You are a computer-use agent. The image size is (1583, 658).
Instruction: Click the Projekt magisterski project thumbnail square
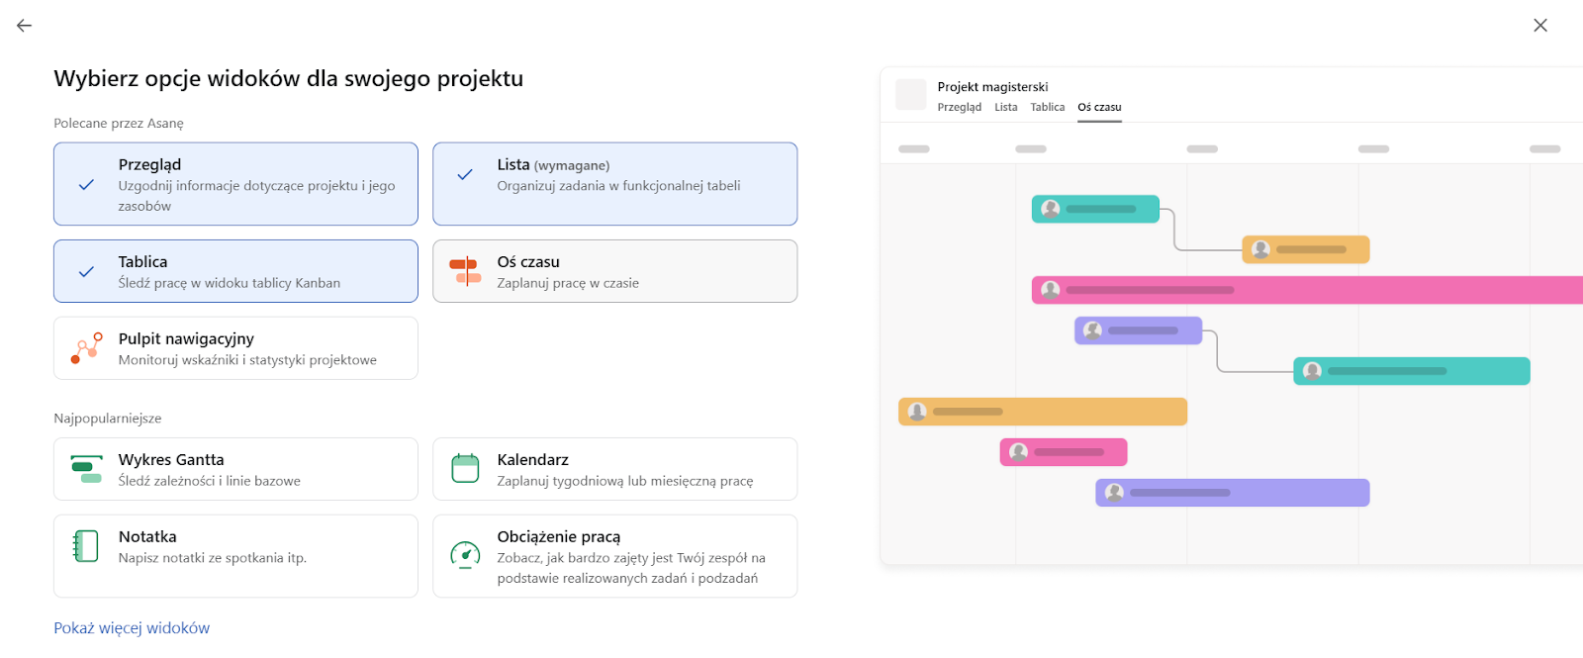tap(911, 95)
